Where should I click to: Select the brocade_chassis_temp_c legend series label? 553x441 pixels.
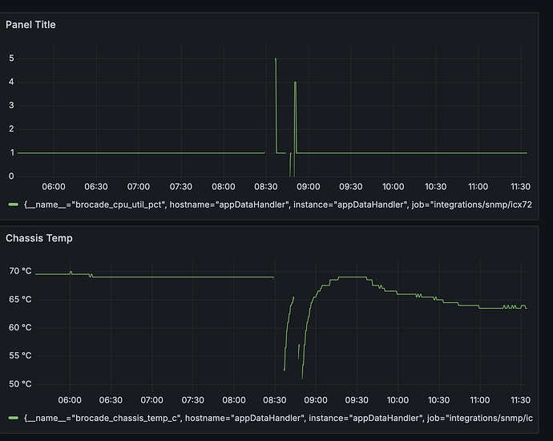click(278, 418)
